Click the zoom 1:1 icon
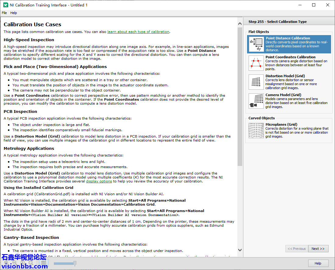 click(23, 263)
